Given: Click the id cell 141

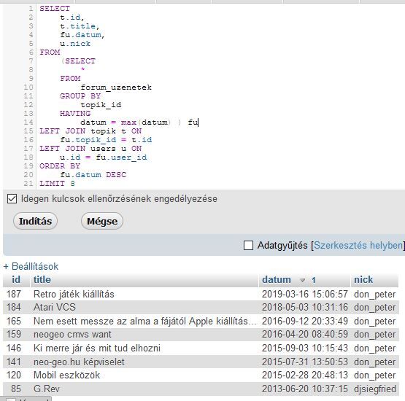Looking at the screenshot, I should (14, 362).
